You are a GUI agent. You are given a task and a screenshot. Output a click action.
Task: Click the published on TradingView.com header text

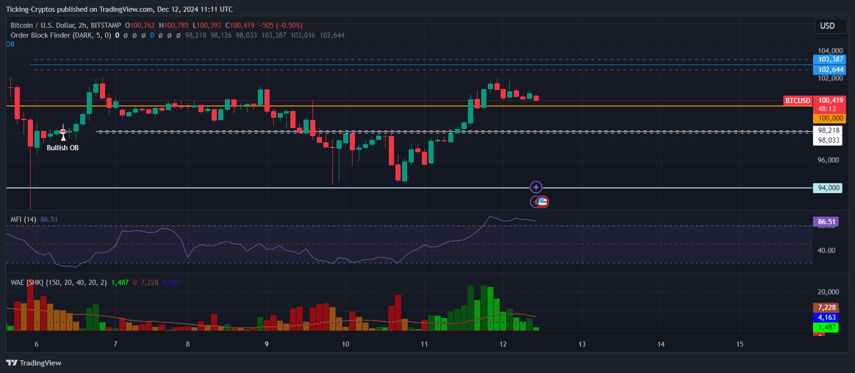[x=120, y=9]
